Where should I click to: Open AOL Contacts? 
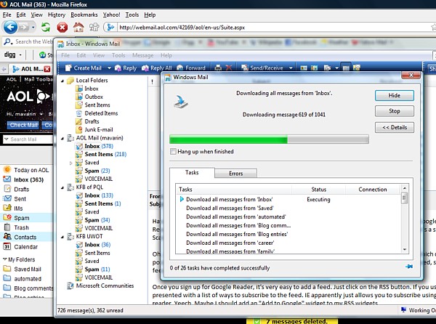click(20, 237)
